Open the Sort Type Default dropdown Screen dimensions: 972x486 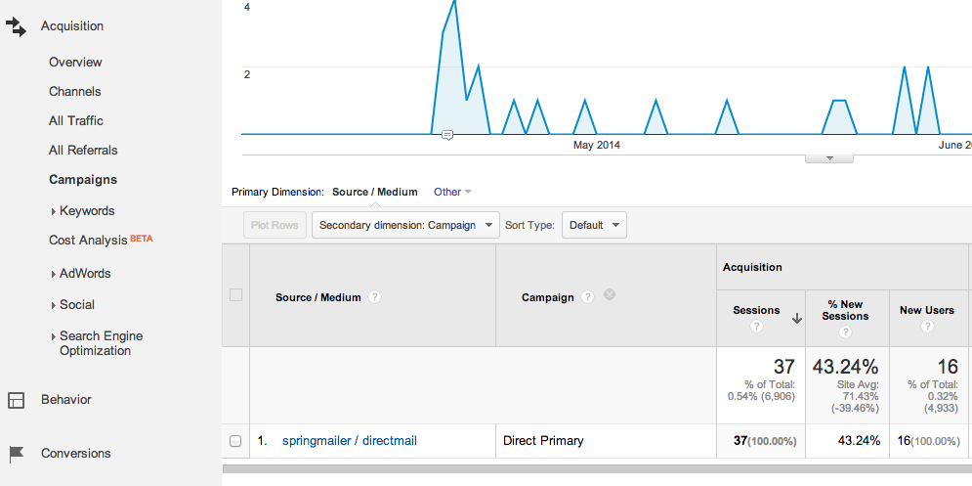point(594,225)
